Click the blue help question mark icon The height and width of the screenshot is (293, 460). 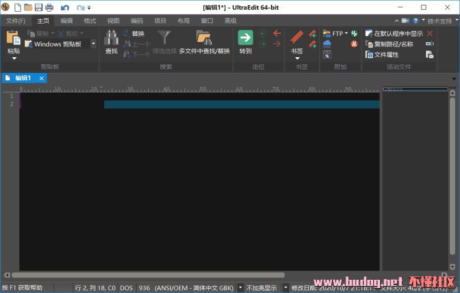point(416,21)
